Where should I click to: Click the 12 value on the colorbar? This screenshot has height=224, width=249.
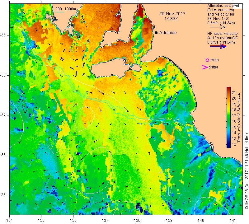click(234, 144)
